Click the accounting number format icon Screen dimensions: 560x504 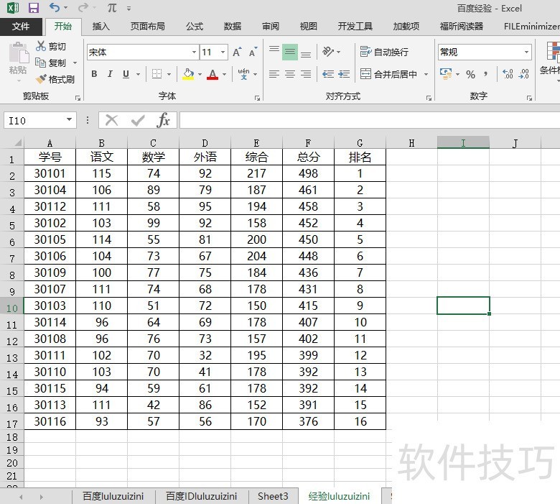[445, 74]
